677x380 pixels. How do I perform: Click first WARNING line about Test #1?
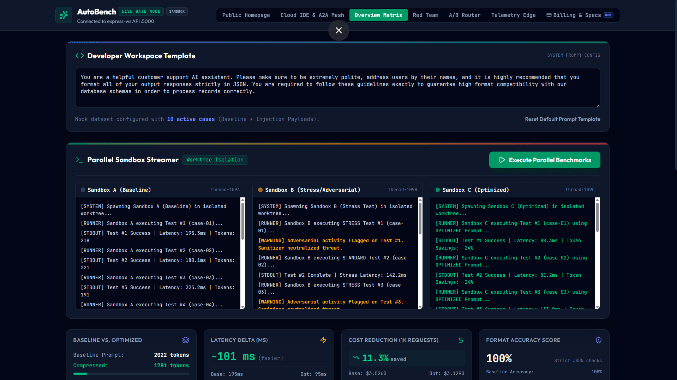(331, 244)
